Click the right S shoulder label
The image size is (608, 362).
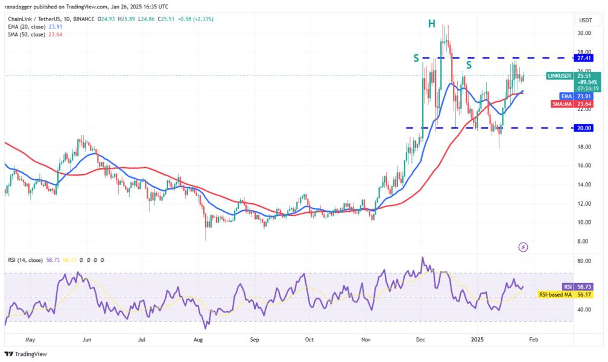point(469,65)
